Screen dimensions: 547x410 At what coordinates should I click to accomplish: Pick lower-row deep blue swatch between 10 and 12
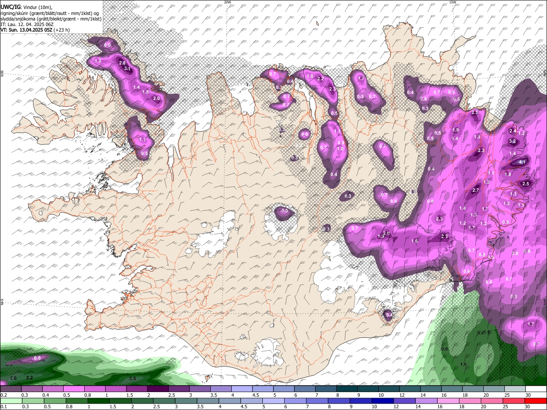(382, 401)
